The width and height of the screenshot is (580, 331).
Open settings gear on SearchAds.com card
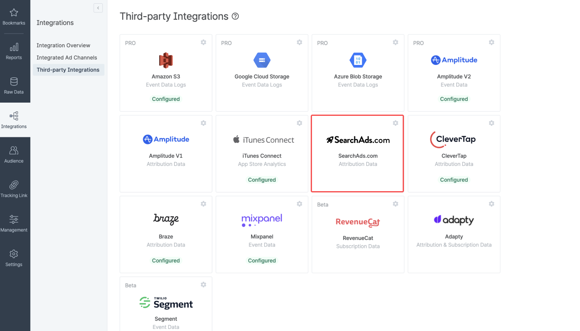coord(396,123)
